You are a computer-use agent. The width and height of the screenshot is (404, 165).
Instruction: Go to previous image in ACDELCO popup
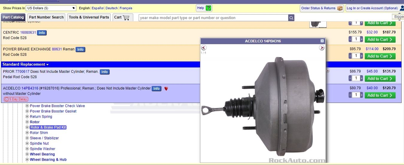204,47
